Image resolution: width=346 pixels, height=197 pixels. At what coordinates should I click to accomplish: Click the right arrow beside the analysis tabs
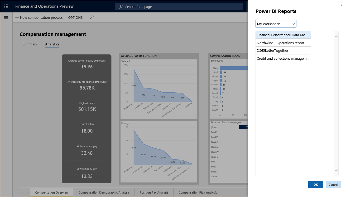pos(28,192)
